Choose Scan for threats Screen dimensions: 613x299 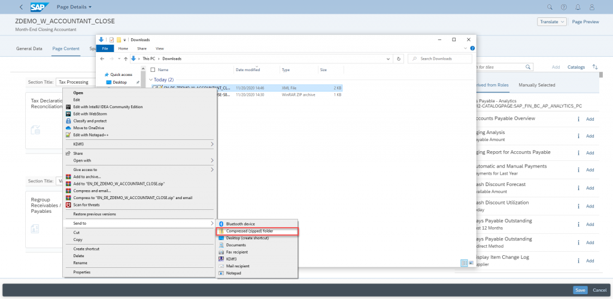86,205
